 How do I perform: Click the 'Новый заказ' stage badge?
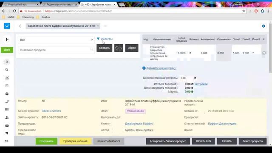point(135,111)
